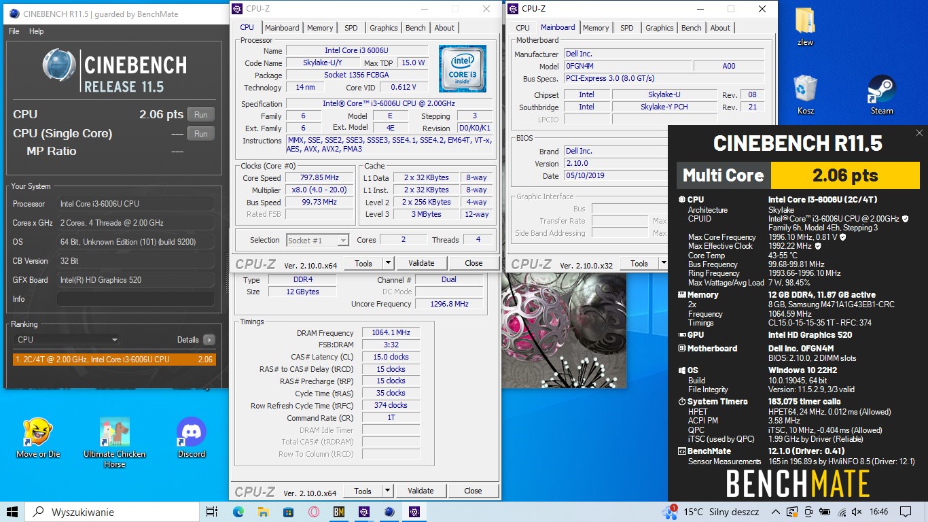This screenshot has height=522, width=928.
Task: Expand the Tools arrow in the CPU tab window
Action: [388, 263]
